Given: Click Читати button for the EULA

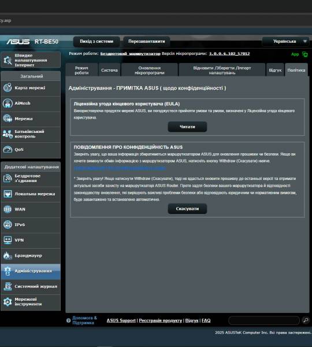Looking at the screenshot, I should click(x=187, y=127).
